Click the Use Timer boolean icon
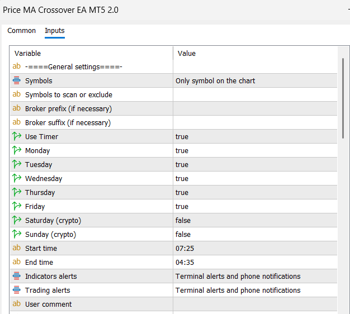This screenshot has height=314, width=350. click(x=16, y=137)
